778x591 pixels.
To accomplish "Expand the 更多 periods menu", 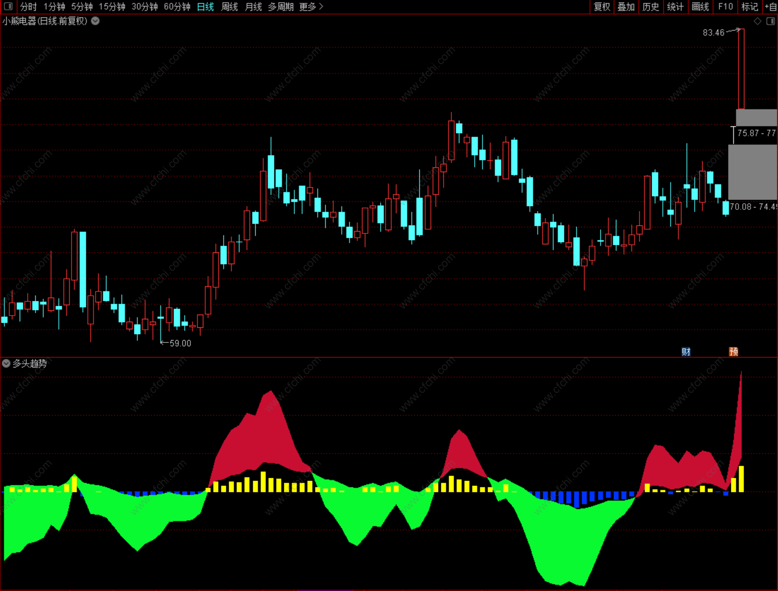I will [x=311, y=7].
